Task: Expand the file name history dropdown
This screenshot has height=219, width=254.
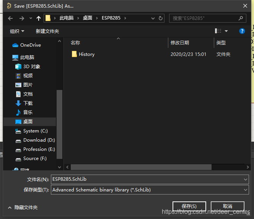Action: (245, 179)
